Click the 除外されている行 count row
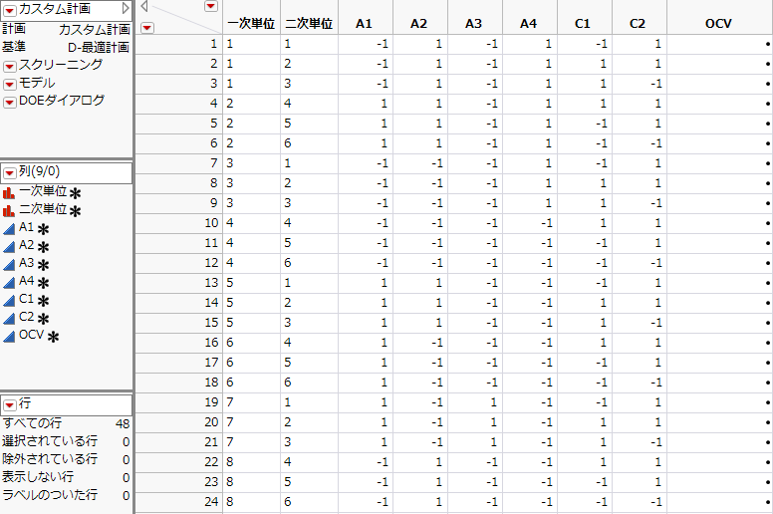The height and width of the screenshot is (514, 773). pos(66,459)
